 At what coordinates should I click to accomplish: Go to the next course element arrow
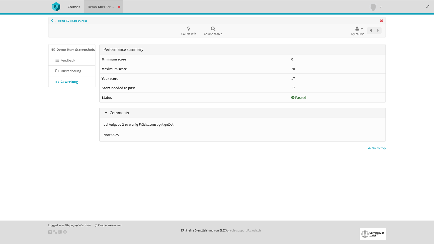[x=378, y=31]
